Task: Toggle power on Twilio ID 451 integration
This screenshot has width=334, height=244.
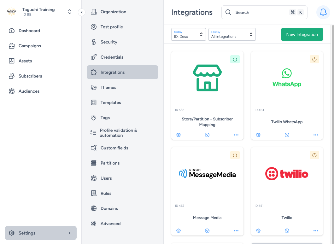Action: [x=314, y=155]
